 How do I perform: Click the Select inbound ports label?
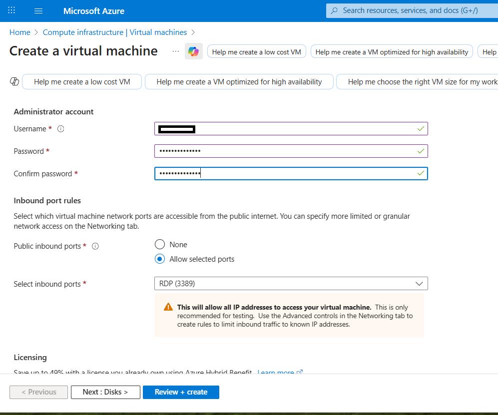pyautogui.click(x=47, y=284)
